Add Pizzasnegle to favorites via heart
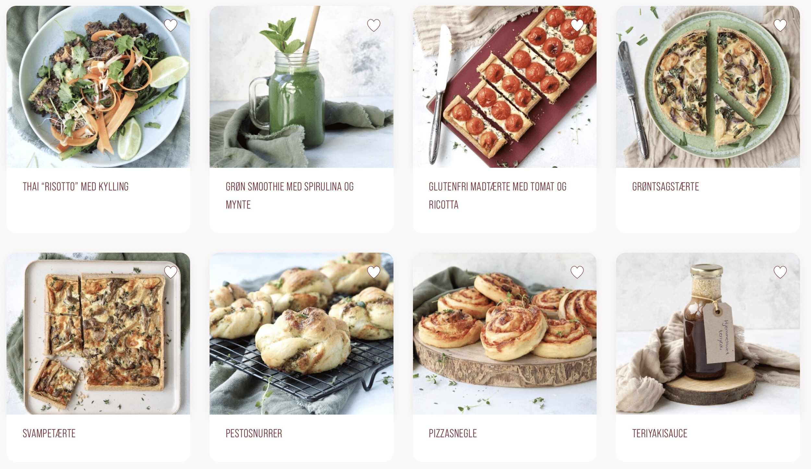Viewport: 811px width, 469px height. pyautogui.click(x=577, y=272)
